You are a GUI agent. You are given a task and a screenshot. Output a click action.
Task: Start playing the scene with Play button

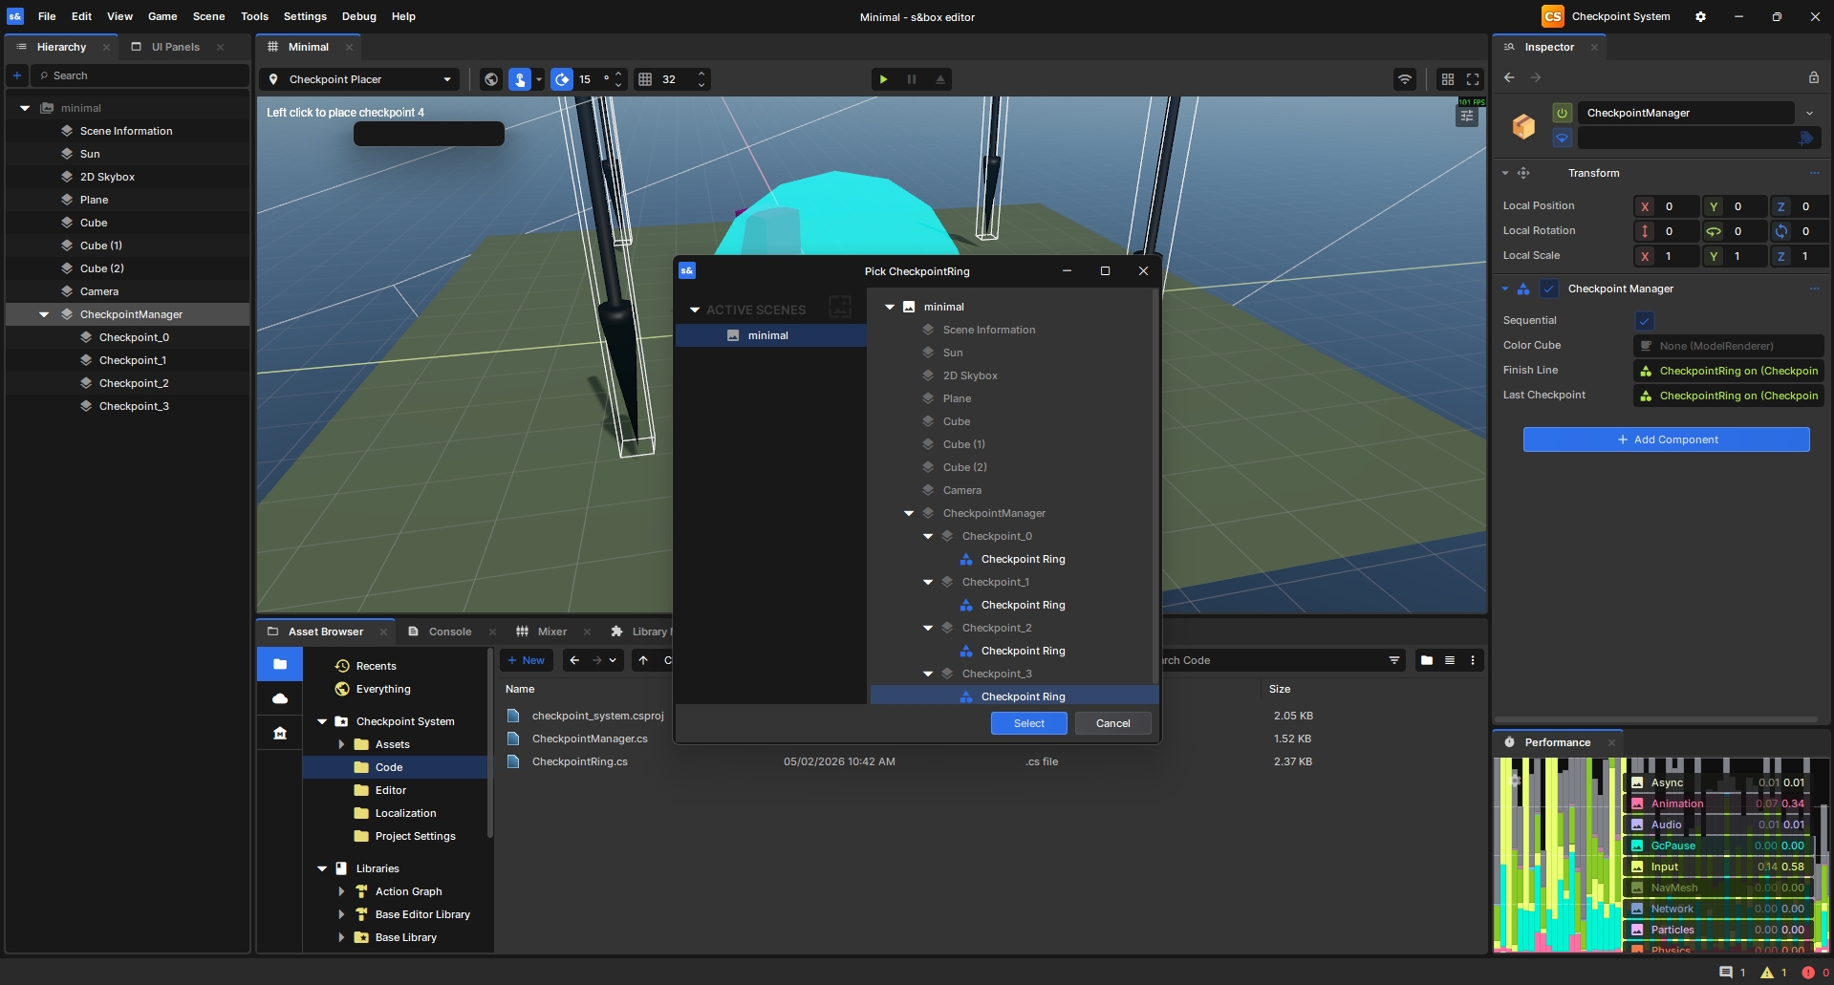pyautogui.click(x=883, y=79)
